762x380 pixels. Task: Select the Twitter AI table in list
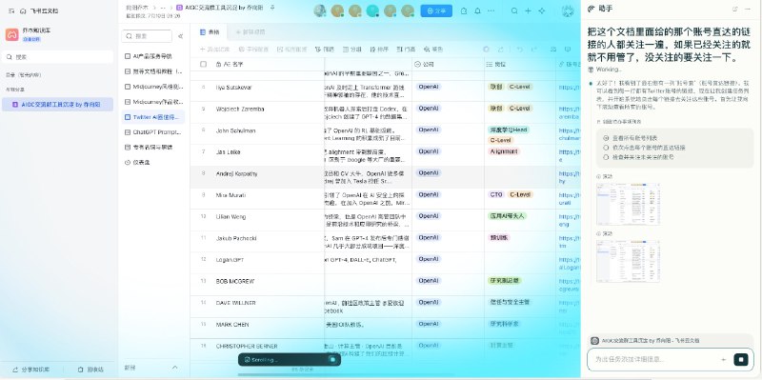pos(152,117)
